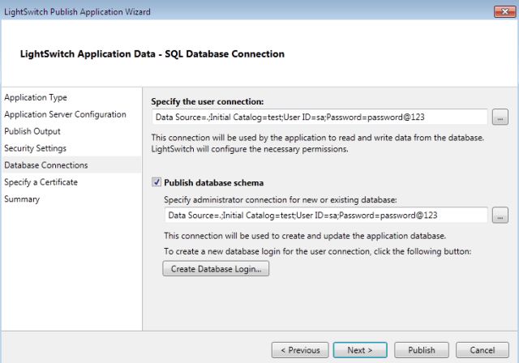
Task: Advance with Next button
Action: 360,350
